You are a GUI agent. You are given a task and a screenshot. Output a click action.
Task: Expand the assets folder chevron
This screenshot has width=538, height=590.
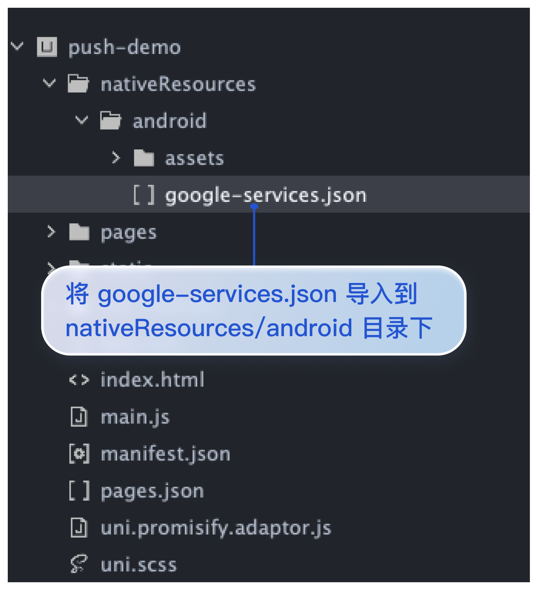point(116,158)
